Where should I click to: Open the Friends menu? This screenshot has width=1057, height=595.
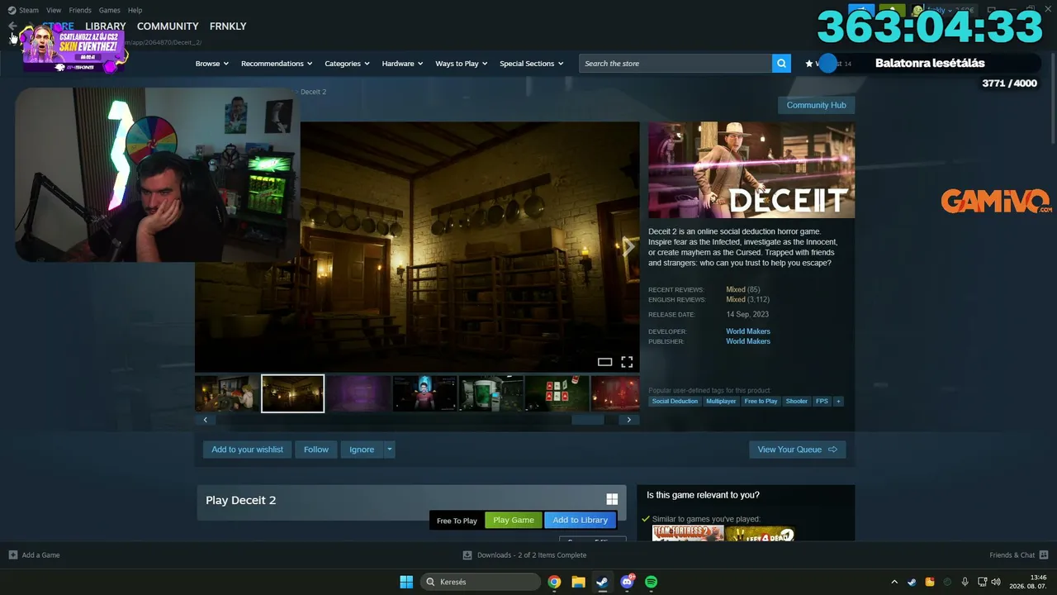point(80,10)
